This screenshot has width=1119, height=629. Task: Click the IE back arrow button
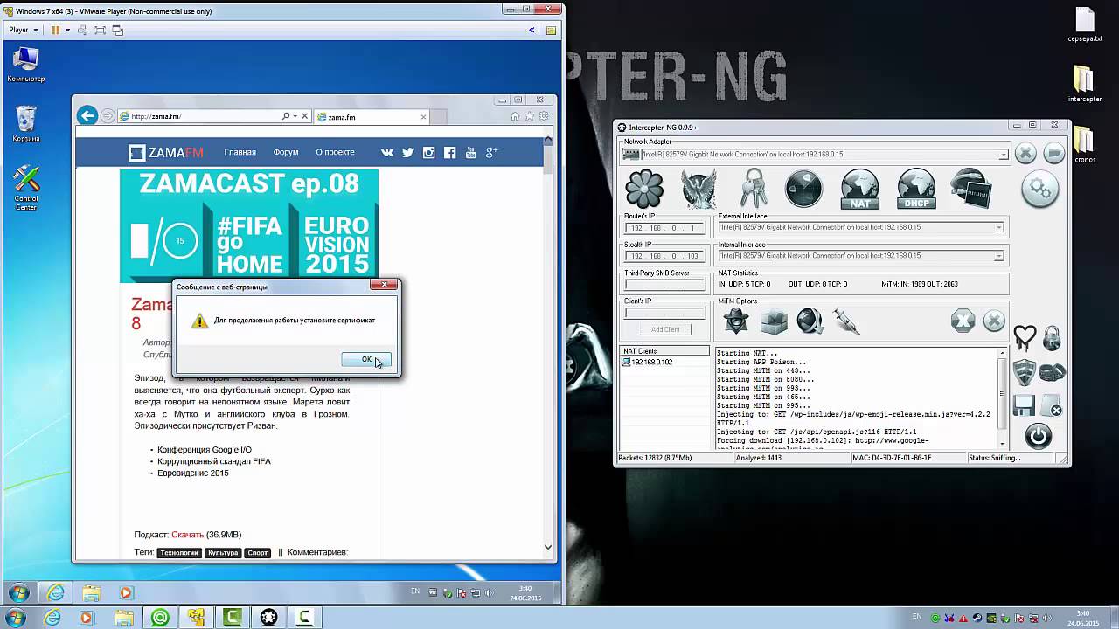click(x=87, y=115)
